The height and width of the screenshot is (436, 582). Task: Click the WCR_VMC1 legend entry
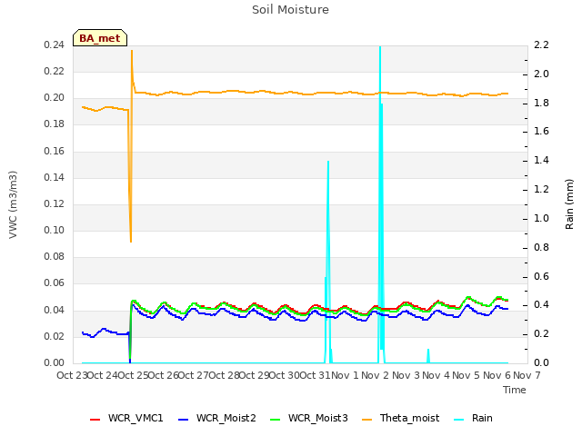point(126,419)
